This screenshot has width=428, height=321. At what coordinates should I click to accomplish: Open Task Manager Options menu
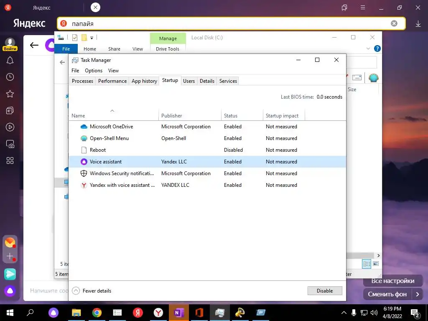(x=94, y=70)
